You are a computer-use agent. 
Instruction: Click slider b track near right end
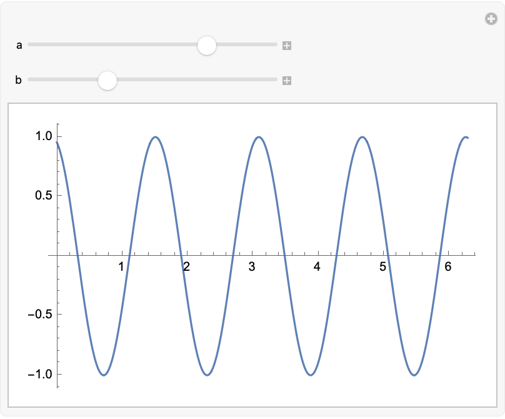pyautogui.click(x=269, y=79)
